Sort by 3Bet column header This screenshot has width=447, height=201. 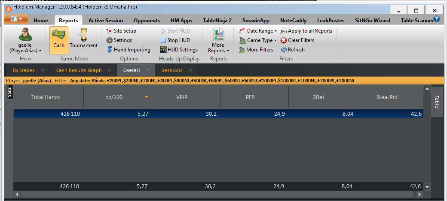318,97
